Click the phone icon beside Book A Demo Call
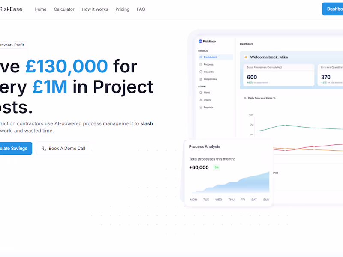This screenshot has width=343, height=257. tap(44, 148)
